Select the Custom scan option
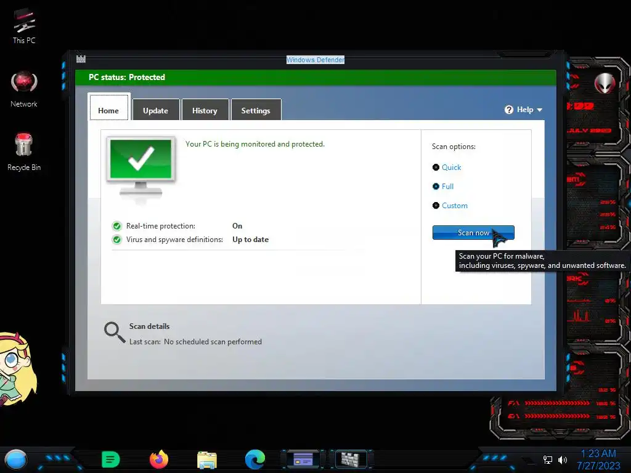This screenshot has width=631, height=473. [450, 206]
